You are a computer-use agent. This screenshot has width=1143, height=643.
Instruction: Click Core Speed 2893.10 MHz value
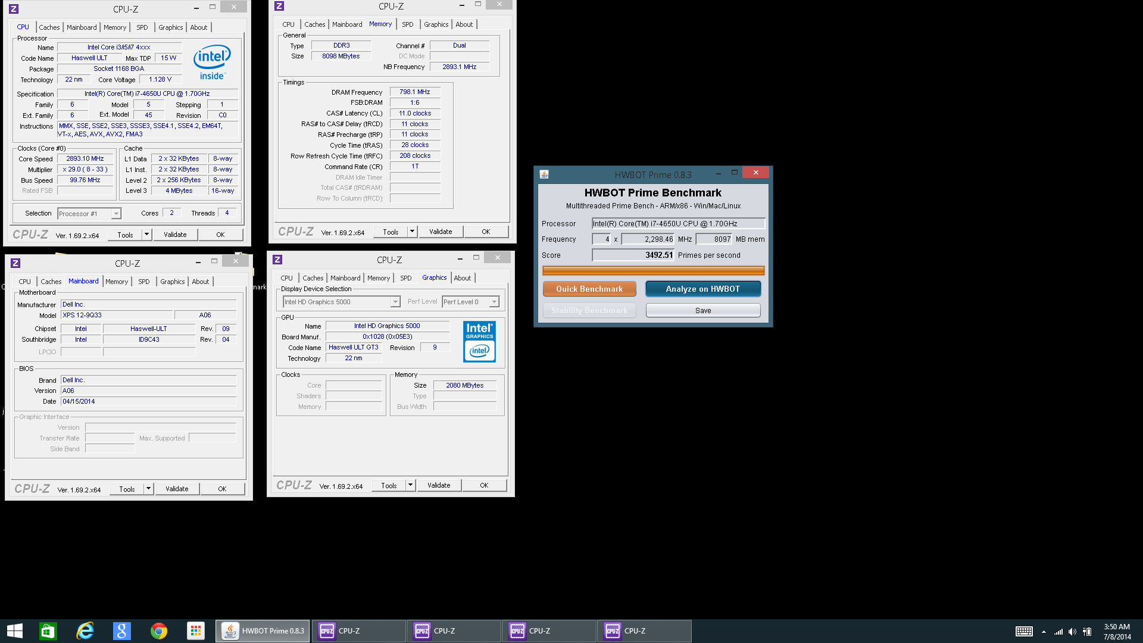85,158
